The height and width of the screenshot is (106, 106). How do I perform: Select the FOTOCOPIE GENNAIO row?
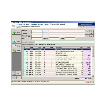(57, 55)
